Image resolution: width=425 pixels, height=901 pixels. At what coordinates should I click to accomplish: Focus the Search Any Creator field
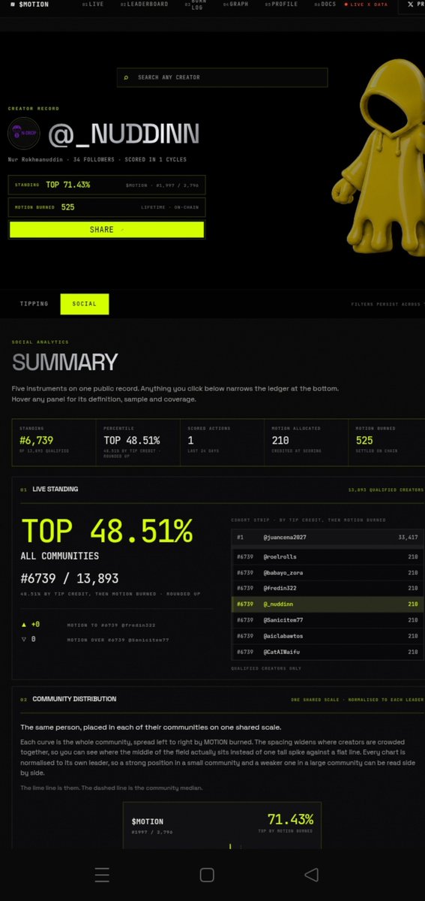pos(222,77)
